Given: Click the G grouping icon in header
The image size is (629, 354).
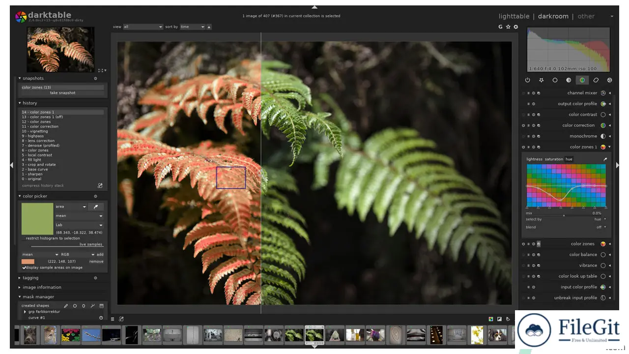Looking at the screenshot, I should [500, 27].
